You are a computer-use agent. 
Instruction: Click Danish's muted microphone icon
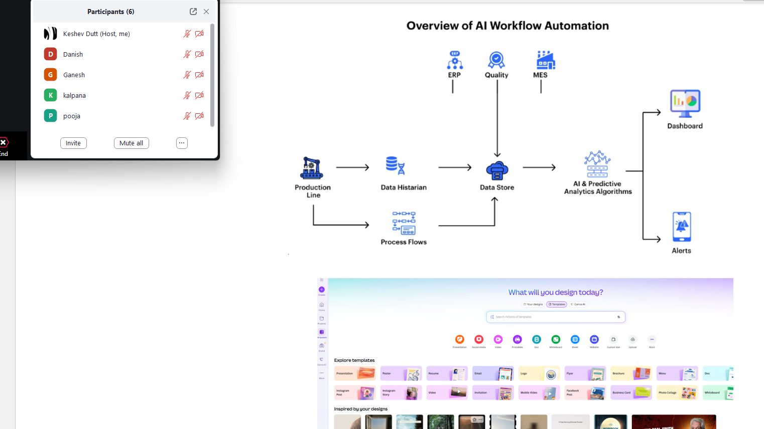click(x=187, y=54)
